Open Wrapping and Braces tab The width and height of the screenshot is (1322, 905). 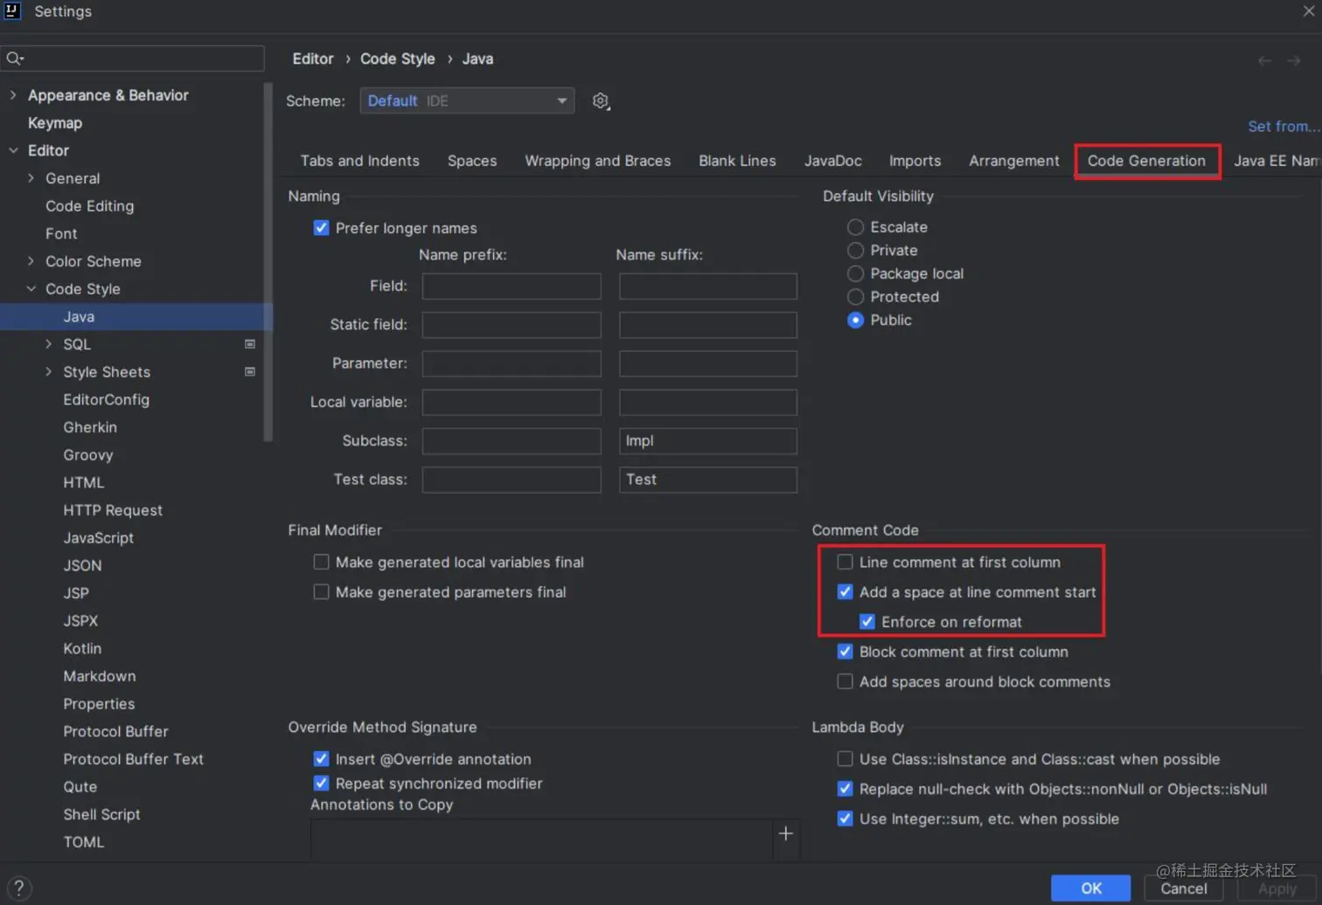tap(597, 162)
